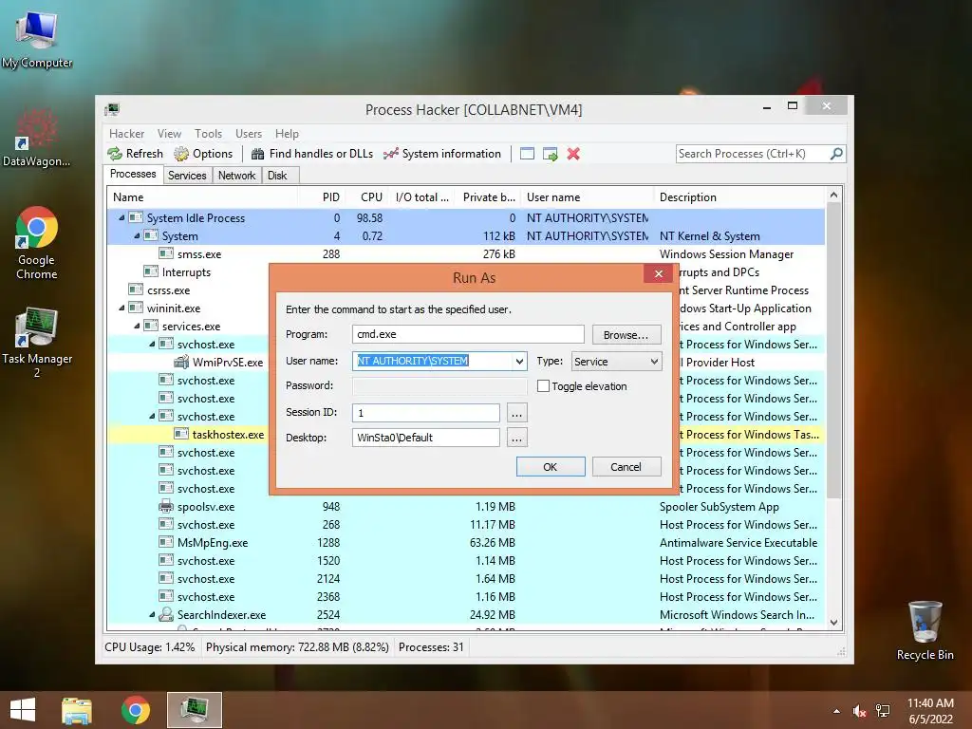The width and height of the screenshot is (972, 729).
Task: Open DataWagon desktop shortcut
Action: pyautogui.click(x=36, y=138)
